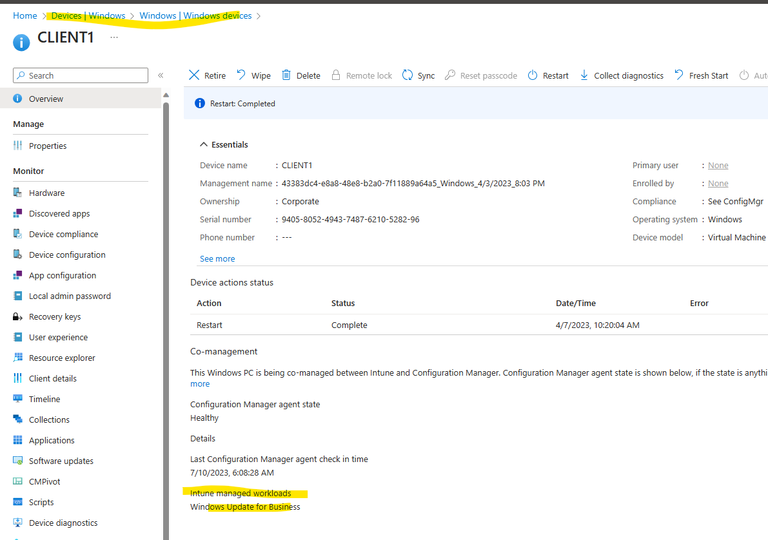Screen dimensions: 768x540
Task: Click None link for Primary user
Action: 718,165
